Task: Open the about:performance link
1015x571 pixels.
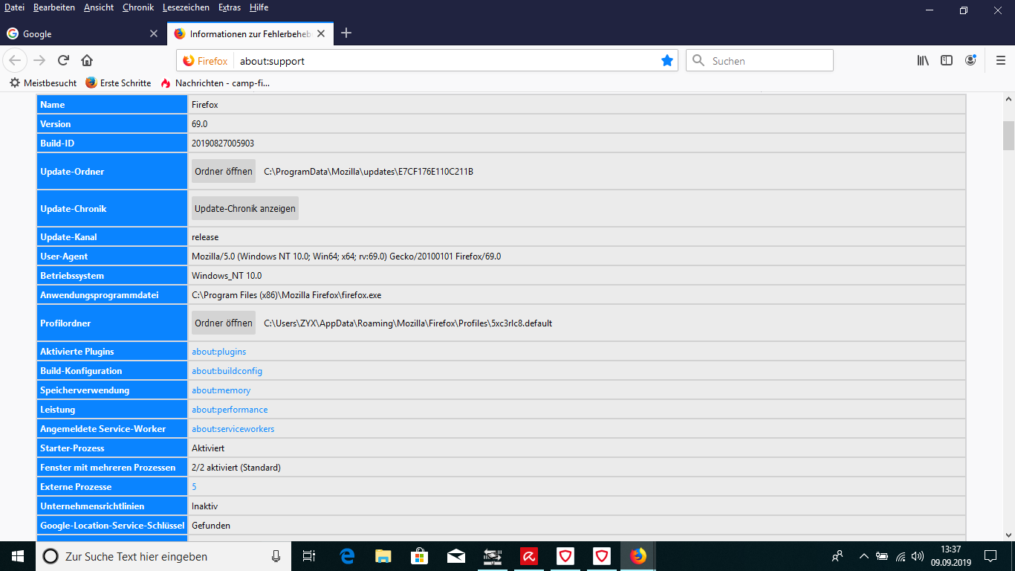Action: [230, 410]
